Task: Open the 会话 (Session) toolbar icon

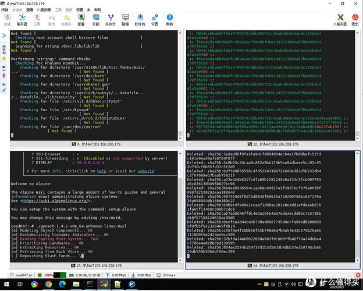Action: click(8, 20)
